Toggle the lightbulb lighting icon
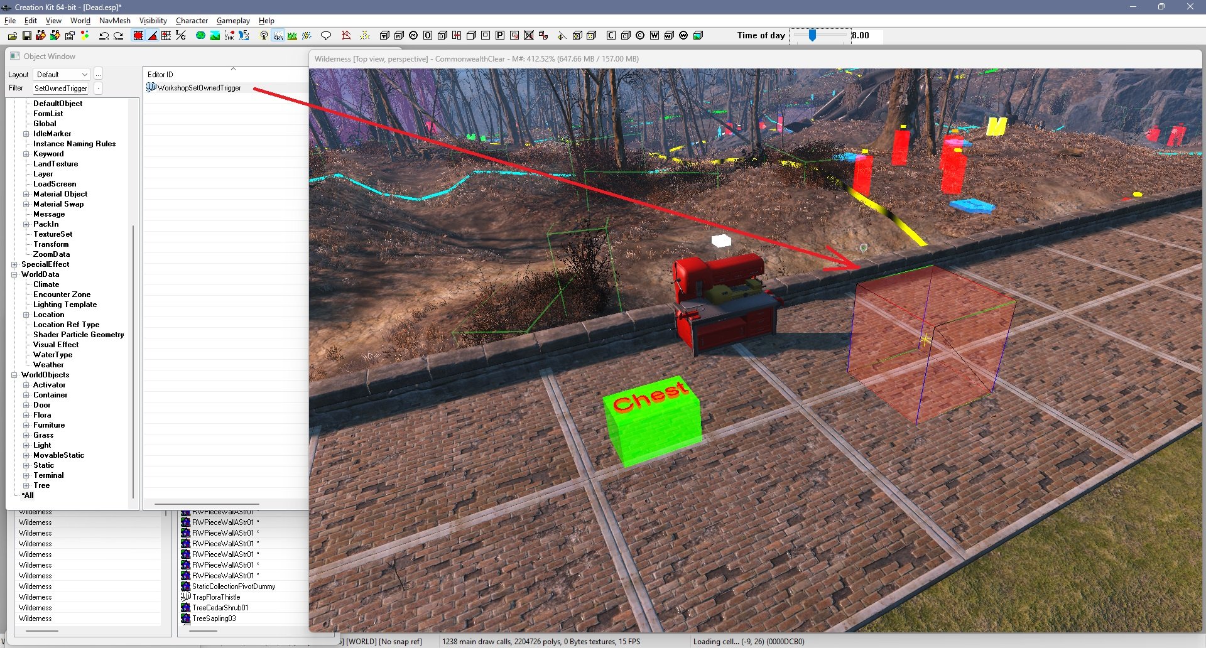Viewport: 1206px width, 648px height. pyautogui.click(x=264, y=36)
